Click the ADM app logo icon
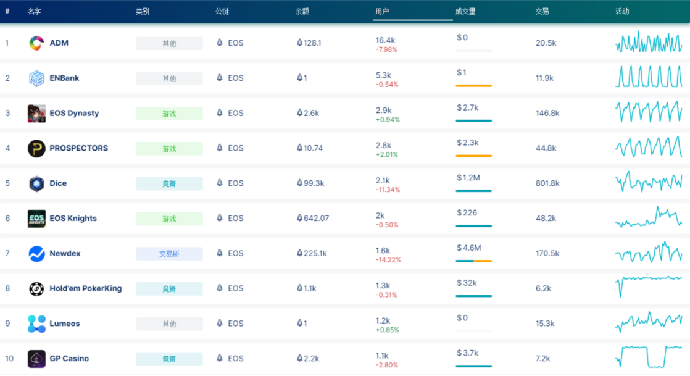Image resolution: width=690 pixels, height=376 pixels. click(36, 43)
